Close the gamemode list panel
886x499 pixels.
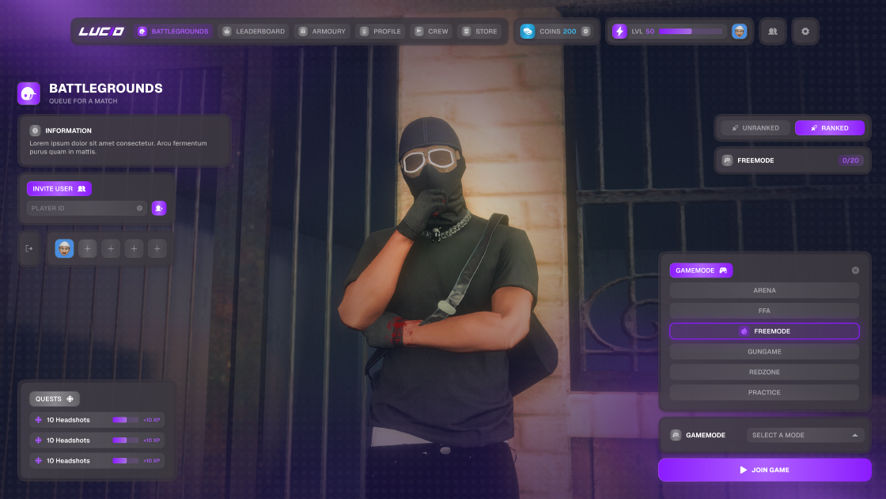click(855, 270)
